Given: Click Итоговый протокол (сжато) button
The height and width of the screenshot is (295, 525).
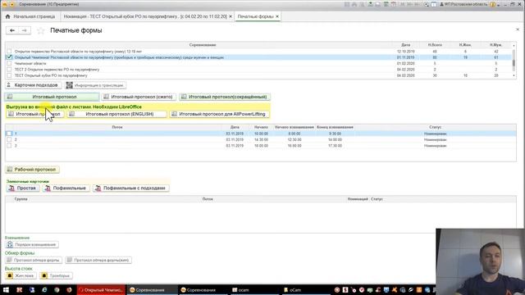Looking at the screenshot, I should pos(139,97).
